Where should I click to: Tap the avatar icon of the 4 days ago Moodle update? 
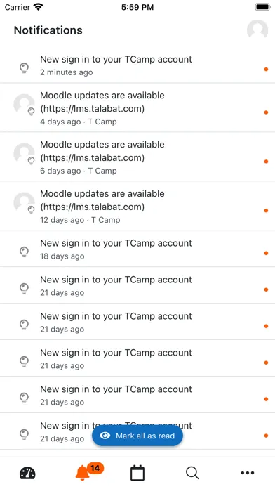[x=25, y=105]
